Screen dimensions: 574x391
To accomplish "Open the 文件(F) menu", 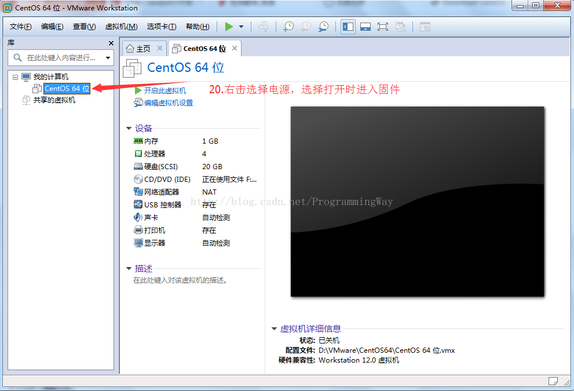I will pyautogui.click(x=20, y=27).
